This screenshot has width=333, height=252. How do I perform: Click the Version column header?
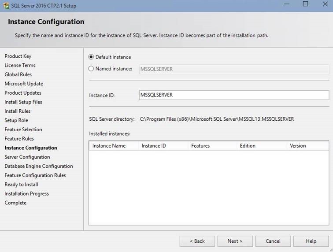click(x=308, y=146)
